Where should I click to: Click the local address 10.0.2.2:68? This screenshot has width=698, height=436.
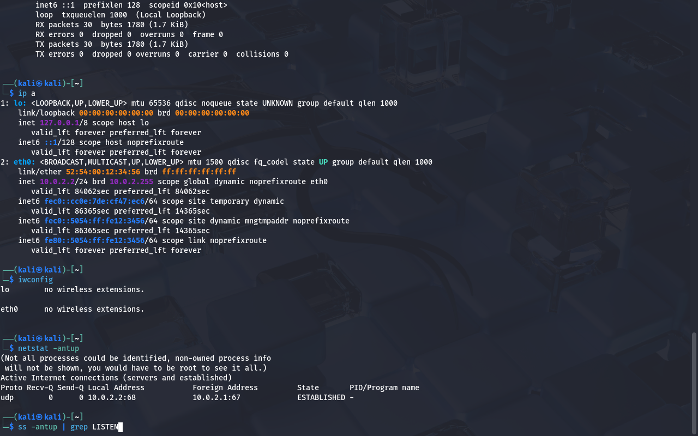[x=112, y=397]
